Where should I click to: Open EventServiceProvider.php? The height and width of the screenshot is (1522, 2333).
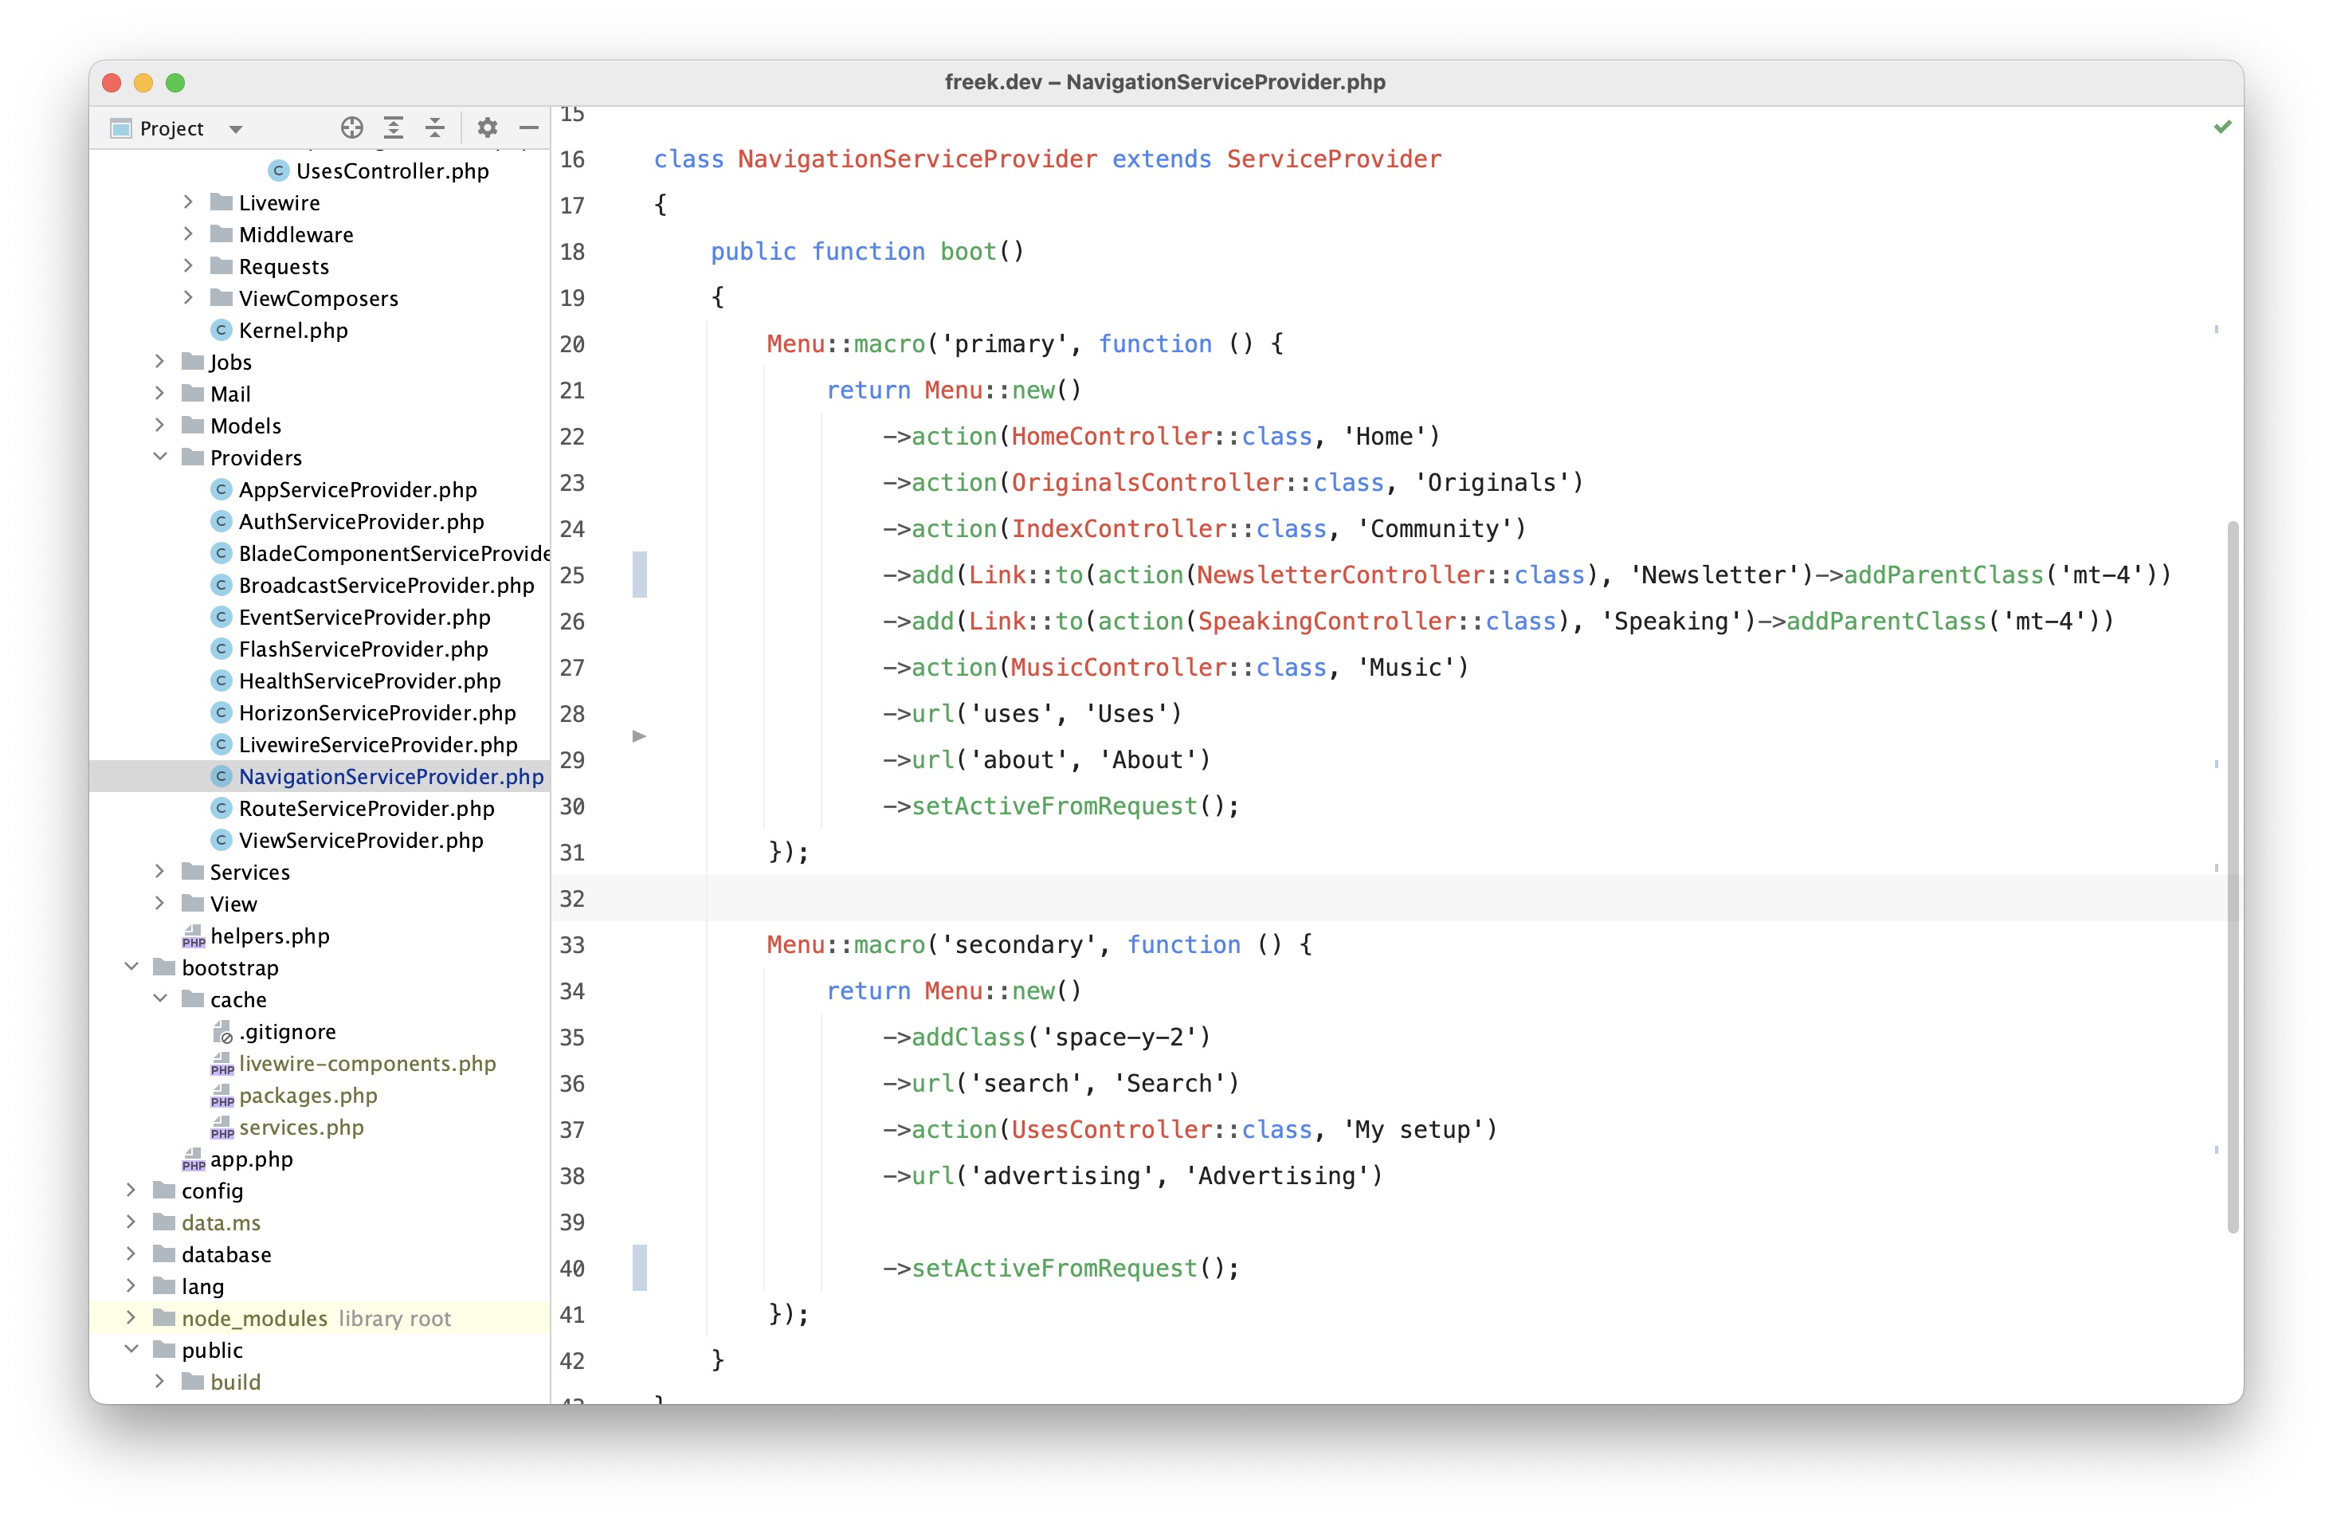tap(365, 617)
